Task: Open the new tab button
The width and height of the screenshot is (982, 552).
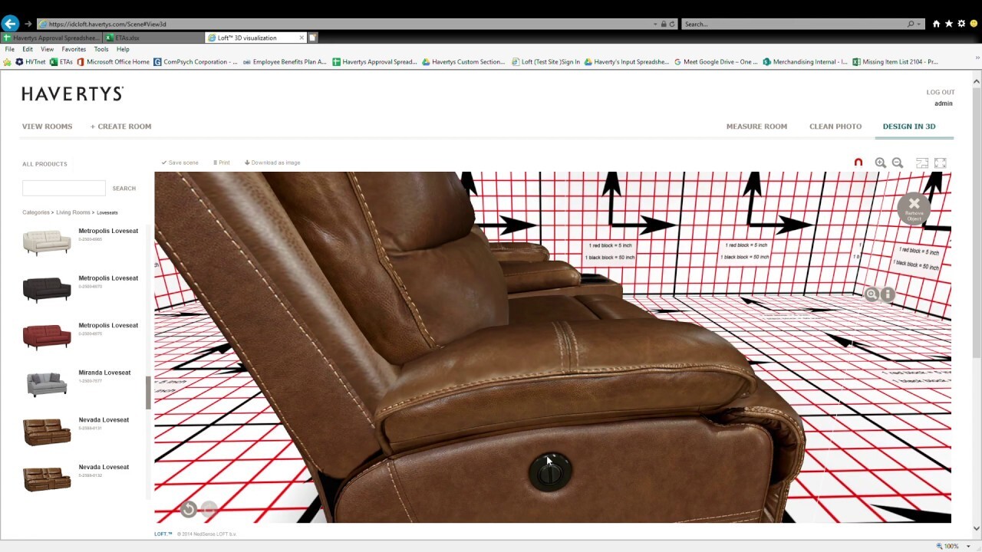Action: tap(313, 38)
